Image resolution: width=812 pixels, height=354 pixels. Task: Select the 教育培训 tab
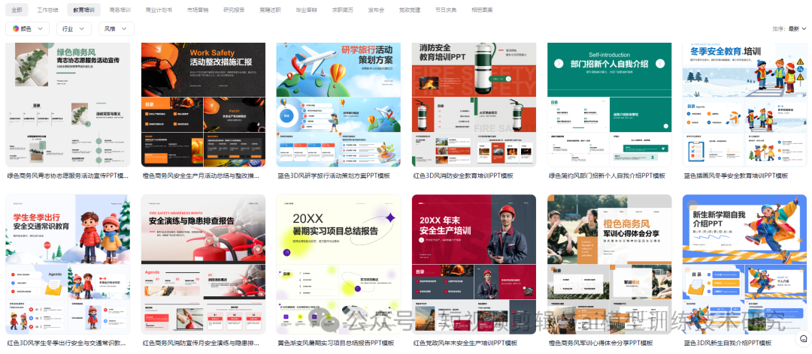(x=84, y=10)
